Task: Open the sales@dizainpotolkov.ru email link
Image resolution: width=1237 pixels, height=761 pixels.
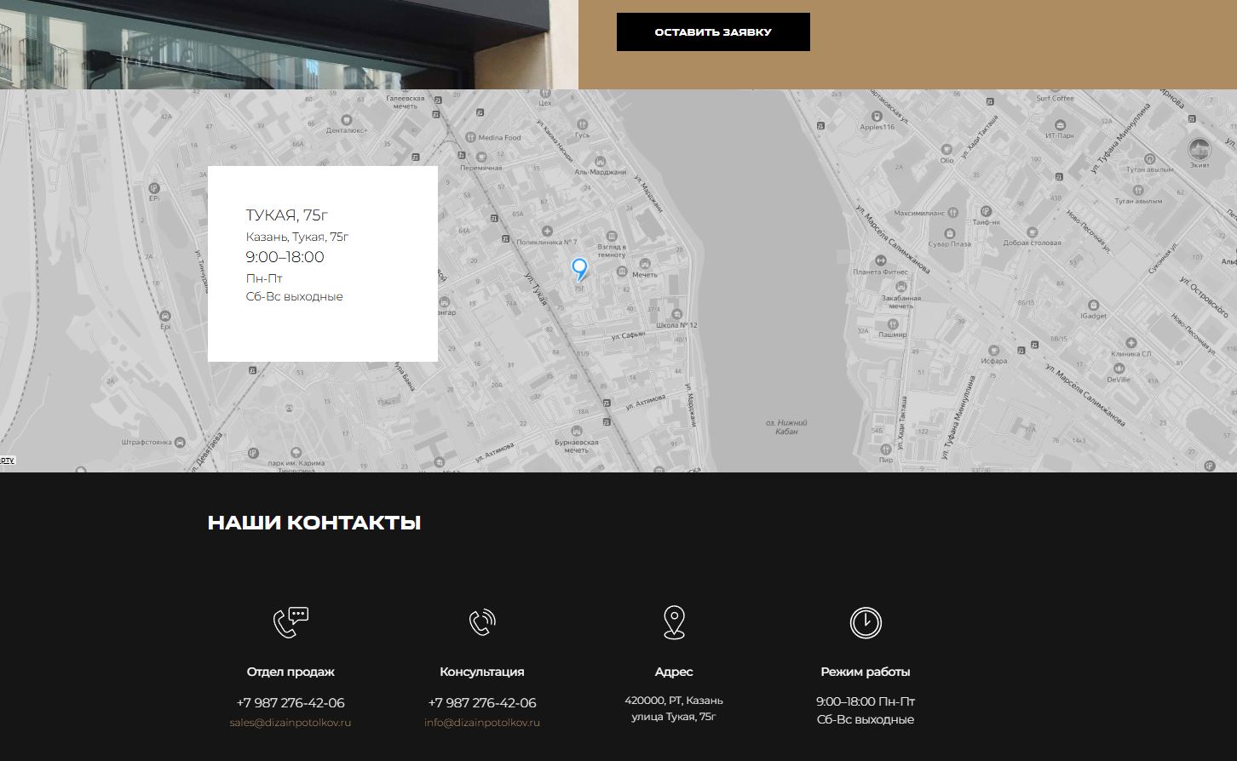Action: click(x=291, y=723)
